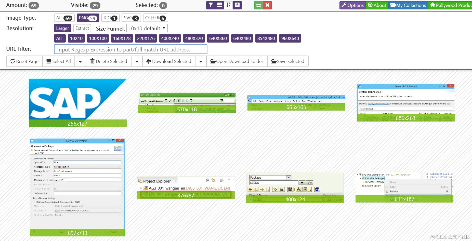Expand the Download Selected dropdown arrow
The image size is (472, 241).
pos(201,61)
